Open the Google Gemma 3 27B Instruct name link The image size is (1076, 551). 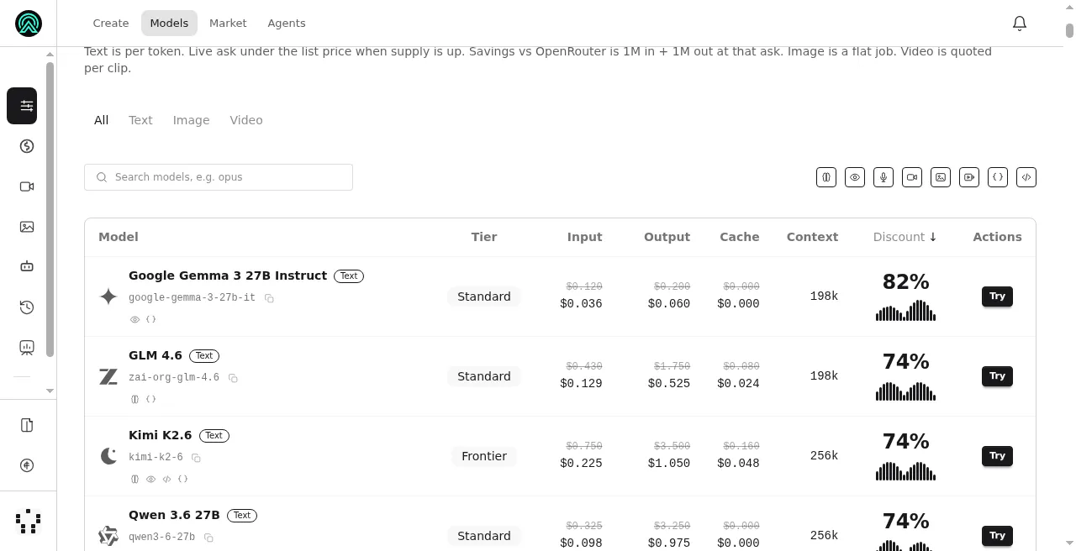click(x=228, y=275)
